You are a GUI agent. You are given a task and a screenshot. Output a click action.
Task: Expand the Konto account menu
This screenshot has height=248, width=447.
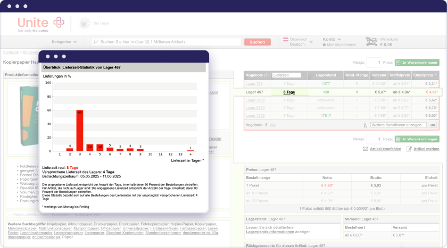[x=332, y=39]
